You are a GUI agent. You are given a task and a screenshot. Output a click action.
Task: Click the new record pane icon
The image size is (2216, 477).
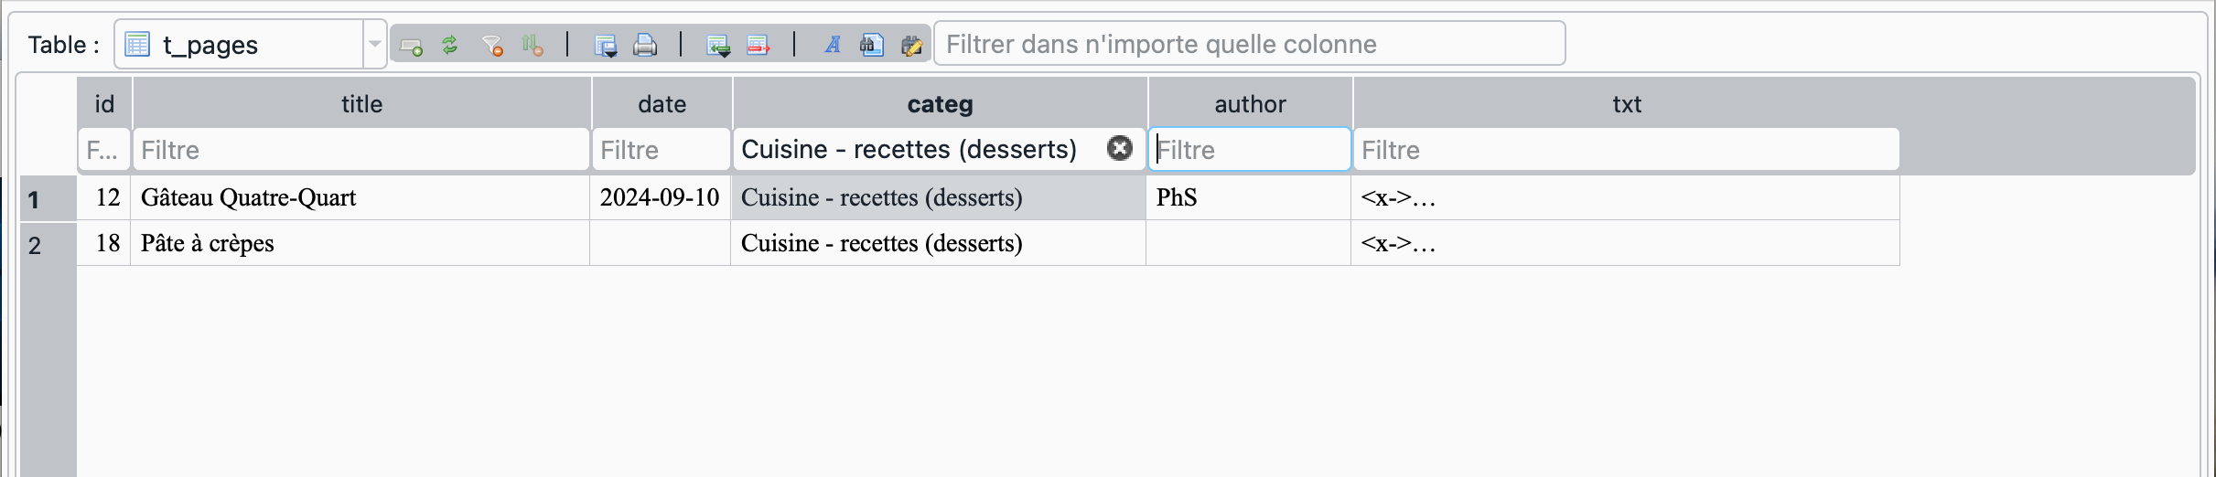[x=412, y=45]
